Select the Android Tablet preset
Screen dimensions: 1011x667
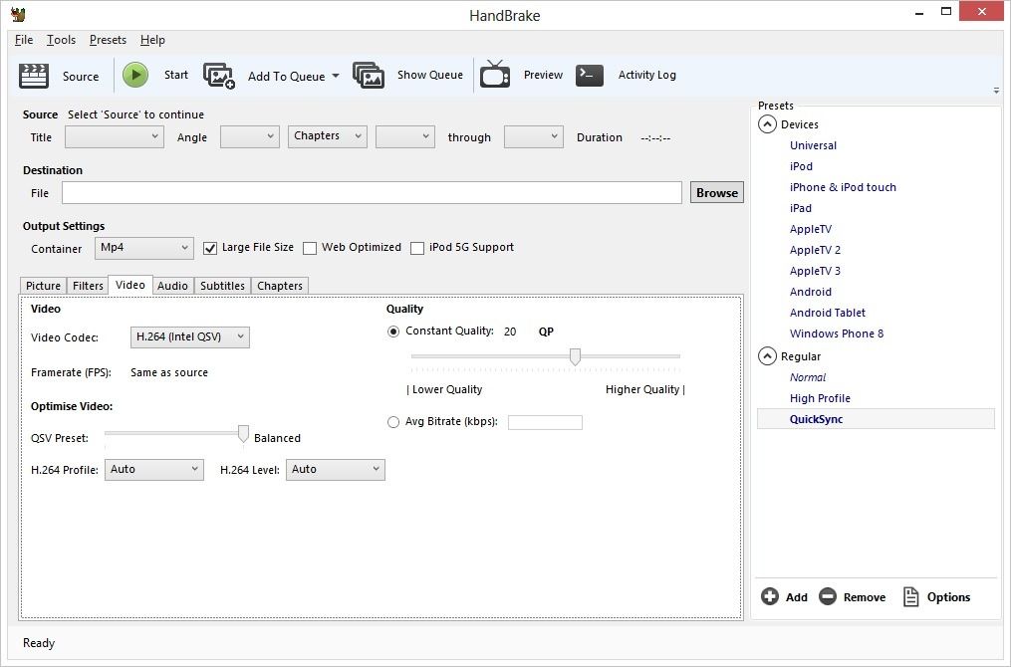click(828, 313)
